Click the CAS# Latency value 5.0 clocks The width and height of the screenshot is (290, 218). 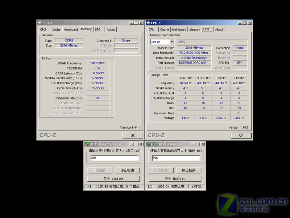[98, 73]
